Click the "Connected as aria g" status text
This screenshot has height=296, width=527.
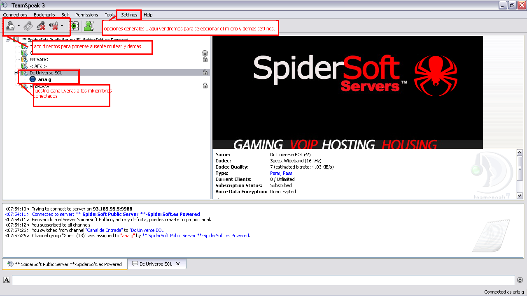[x=504, y=292]
